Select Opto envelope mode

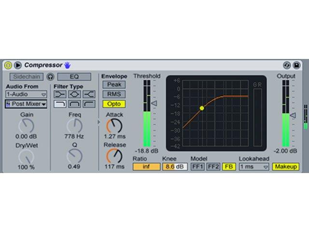114,104
